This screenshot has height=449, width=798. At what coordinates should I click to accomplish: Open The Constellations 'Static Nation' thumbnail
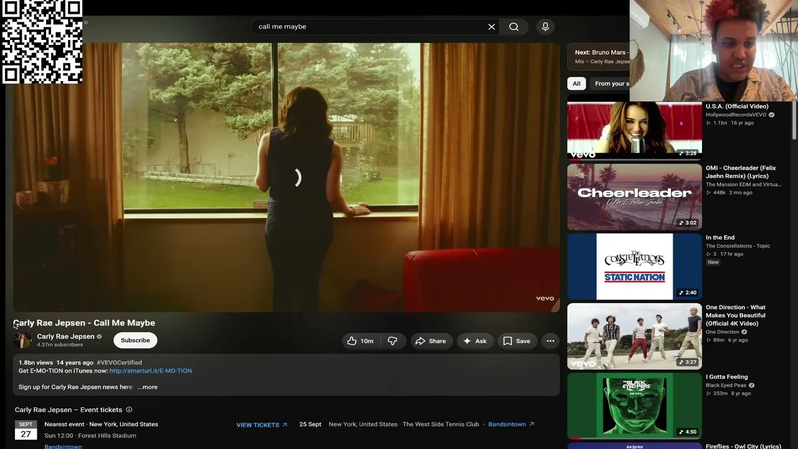click(x=635, y=267)
